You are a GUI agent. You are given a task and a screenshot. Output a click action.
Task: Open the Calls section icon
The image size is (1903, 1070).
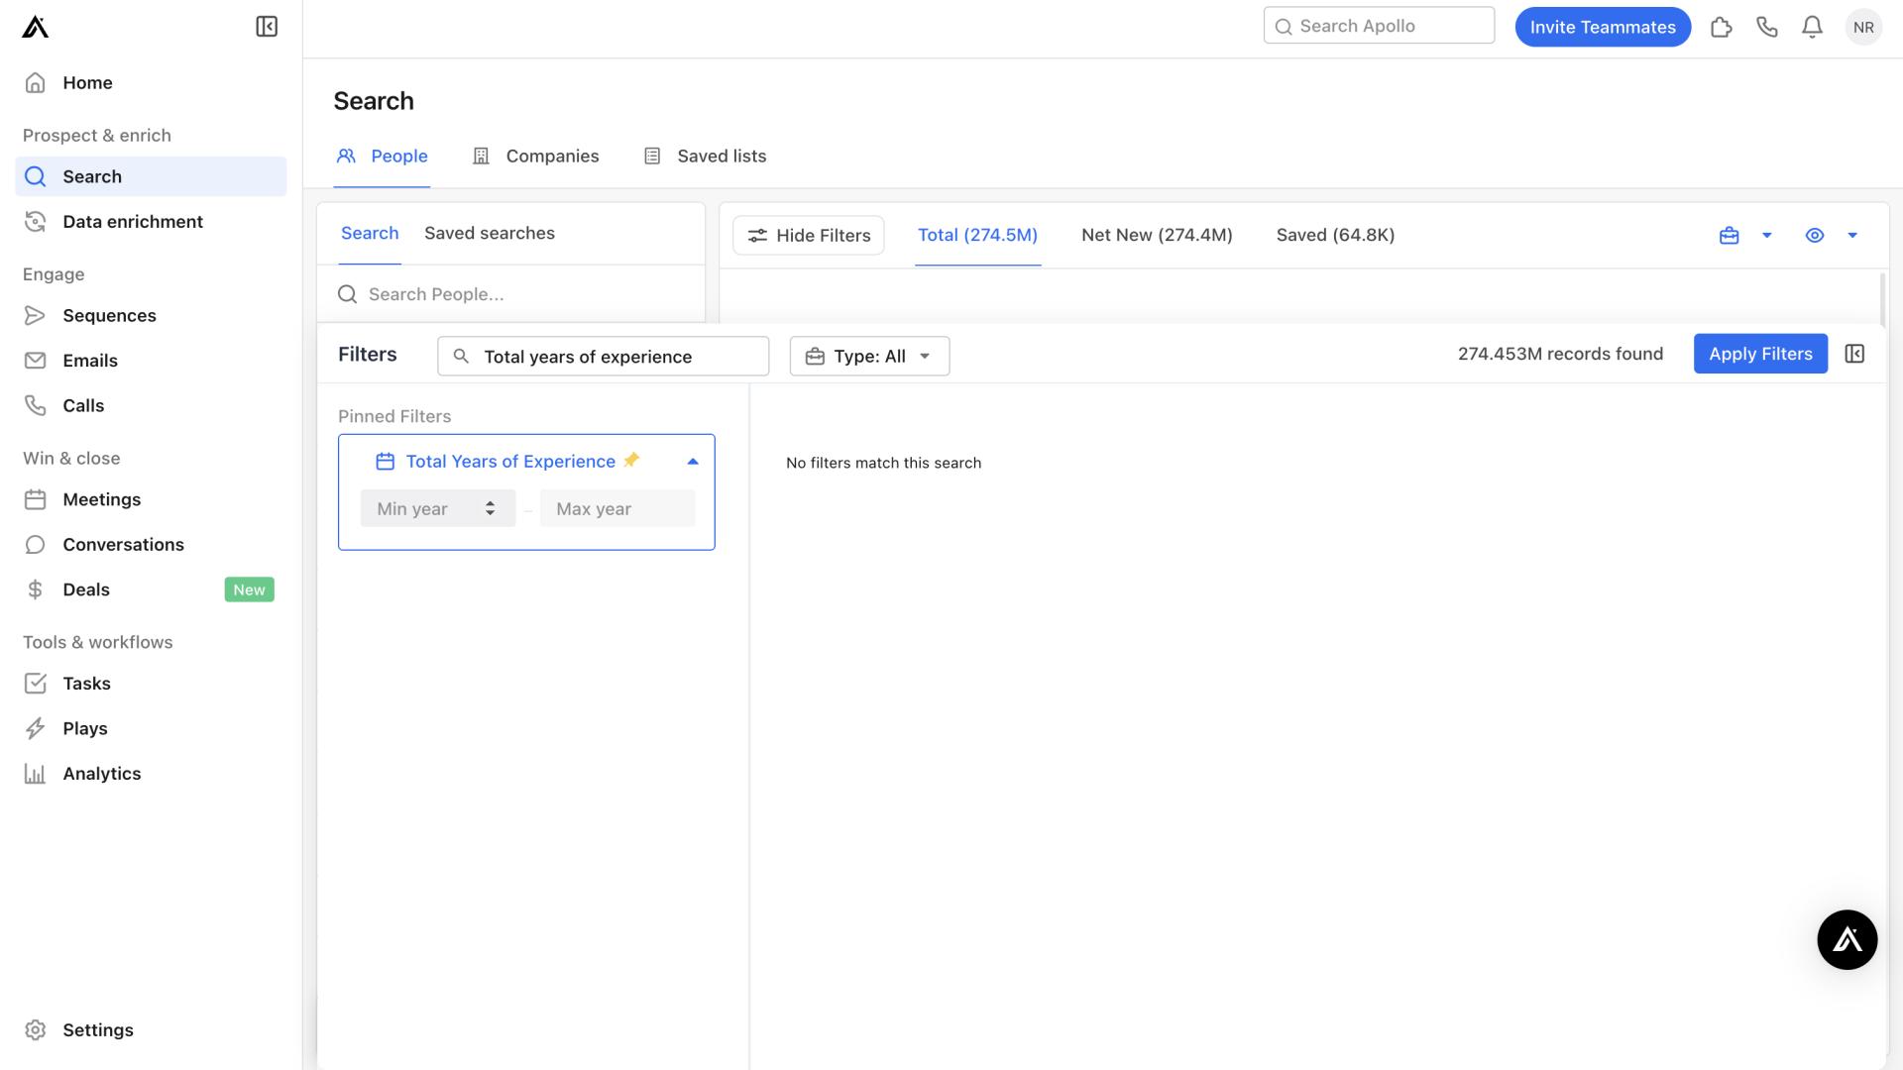36,405
